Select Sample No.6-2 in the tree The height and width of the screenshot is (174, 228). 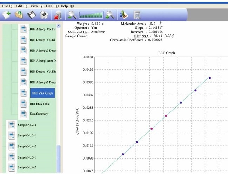[x=27, y=167]
